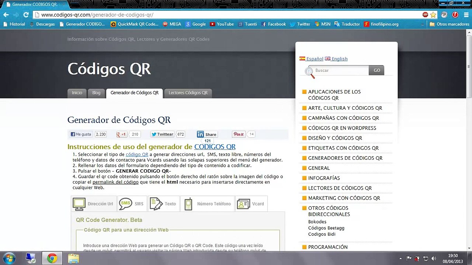
Task: Bookmark this page with the star icon
Action: tap(433, 15)
